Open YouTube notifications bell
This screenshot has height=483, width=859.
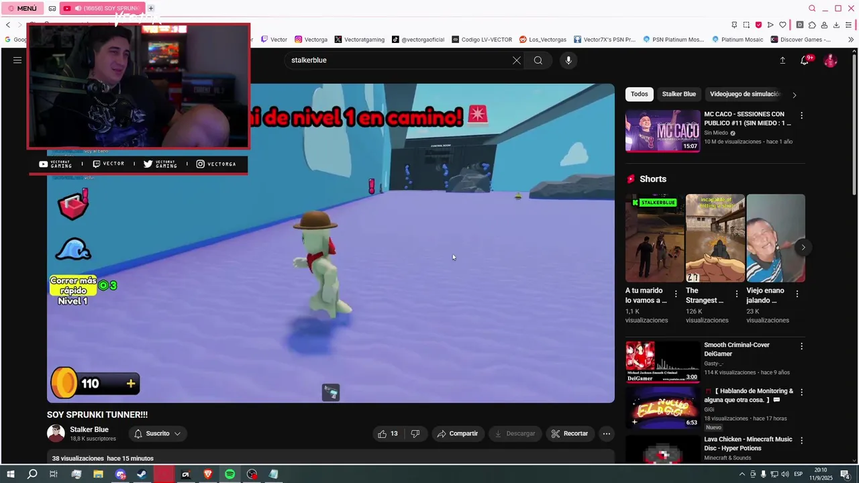805,60
